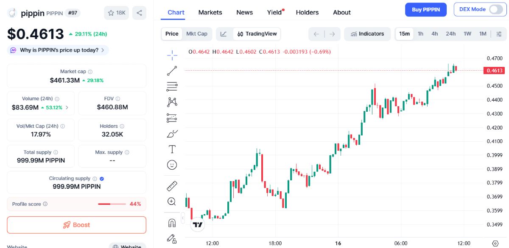
Task: Select the 4h timeframe interval
Action: coord(435,34)
